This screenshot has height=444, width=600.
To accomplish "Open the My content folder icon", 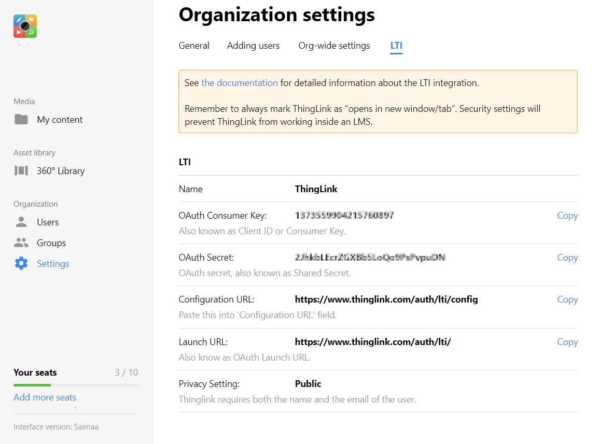I will 21,119.
